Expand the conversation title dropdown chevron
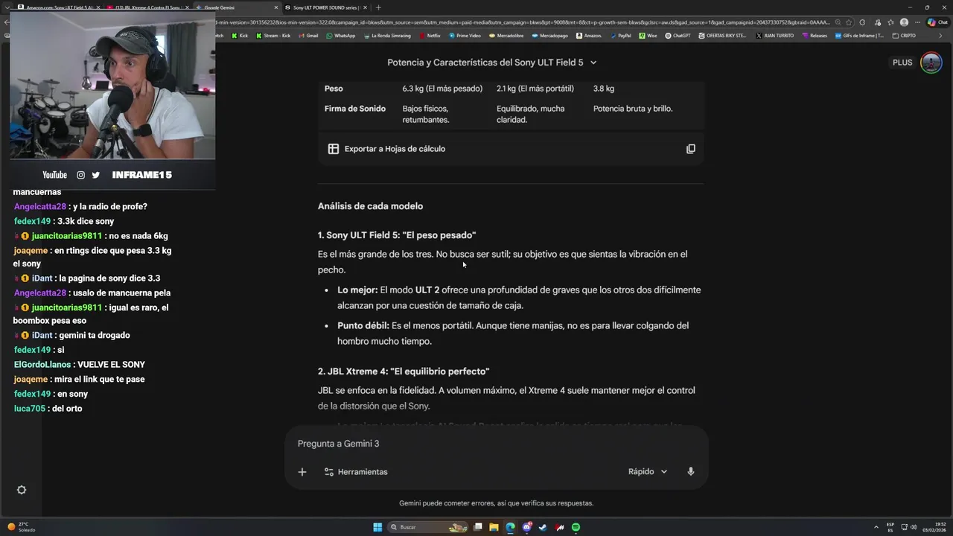 (x=593, y=63)
